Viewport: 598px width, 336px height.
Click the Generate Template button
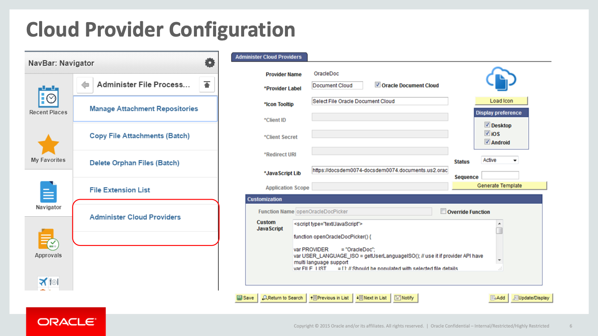(x=499, y=186)
